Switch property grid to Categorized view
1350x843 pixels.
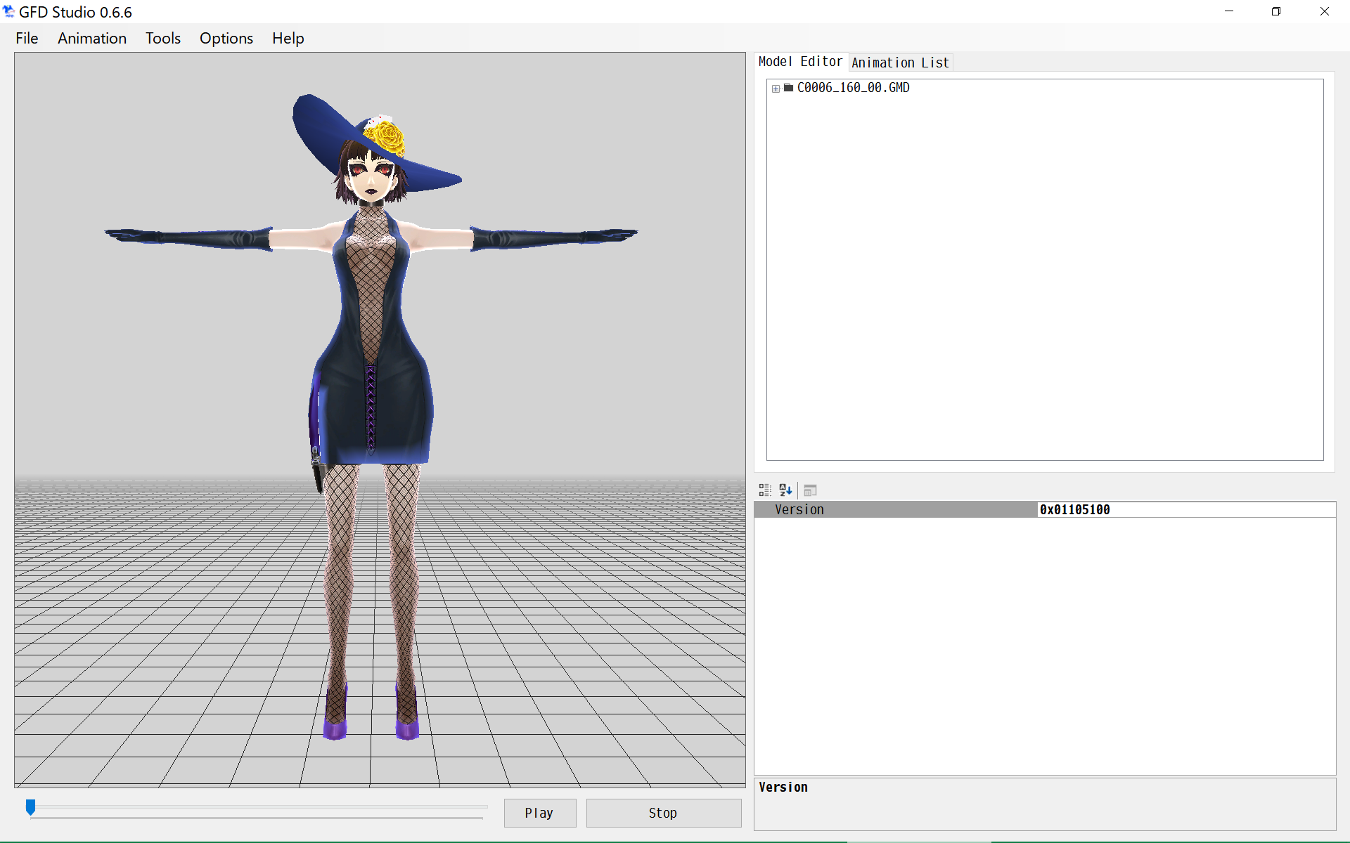click(765, 490)
